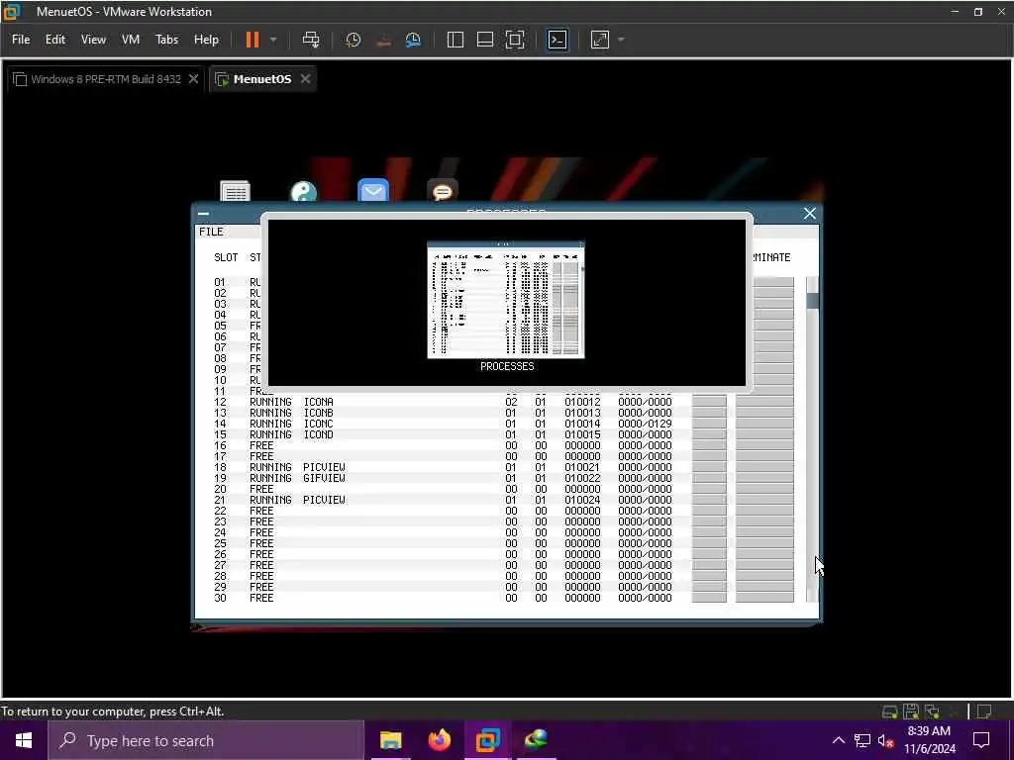
Task: Click the stretch guest display icon
Action: pos(600,40)
